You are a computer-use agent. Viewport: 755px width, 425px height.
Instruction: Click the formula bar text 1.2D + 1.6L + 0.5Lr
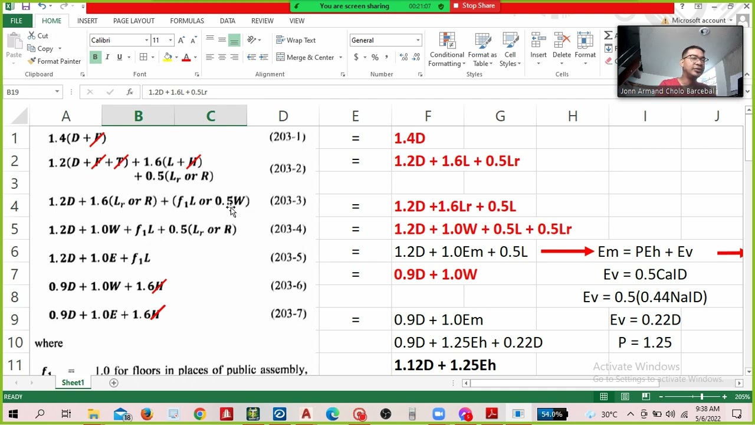(178, 92)
